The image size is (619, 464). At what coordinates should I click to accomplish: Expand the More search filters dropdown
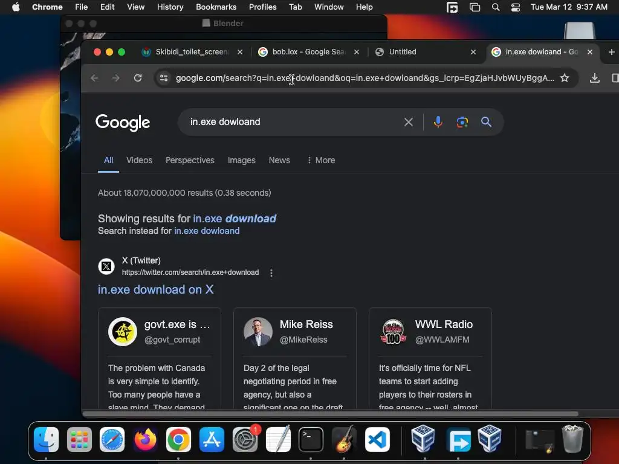(x=321, y=160)
